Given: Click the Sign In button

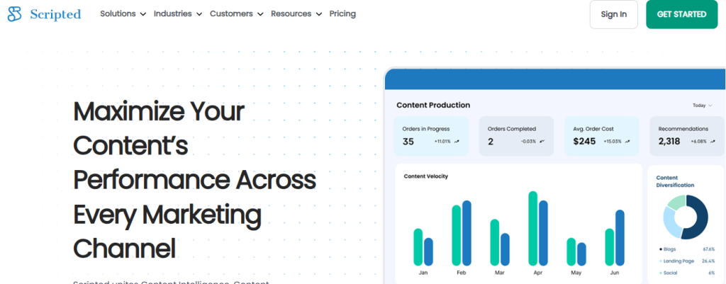Looking at the screenshot, I should click(x=613, y=14).
